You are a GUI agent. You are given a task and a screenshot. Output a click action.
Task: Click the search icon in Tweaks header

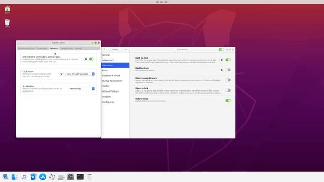(x=105, y=50)
